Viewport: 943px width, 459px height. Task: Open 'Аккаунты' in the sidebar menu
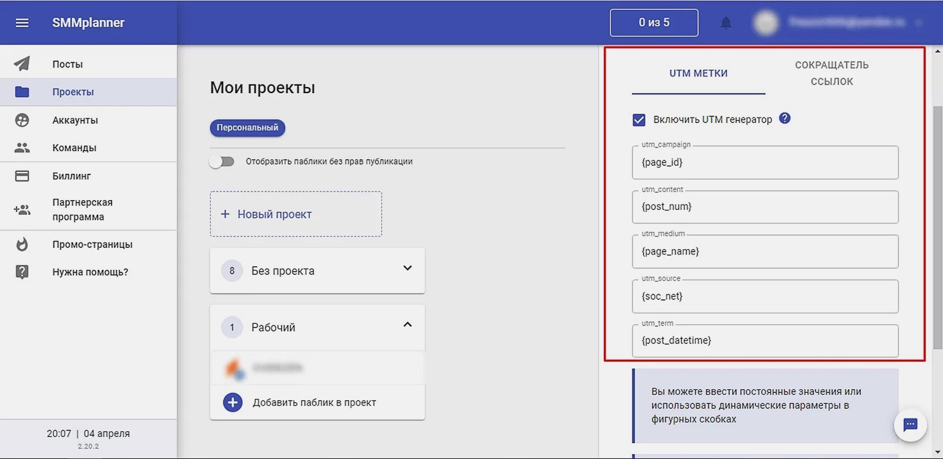75,121
